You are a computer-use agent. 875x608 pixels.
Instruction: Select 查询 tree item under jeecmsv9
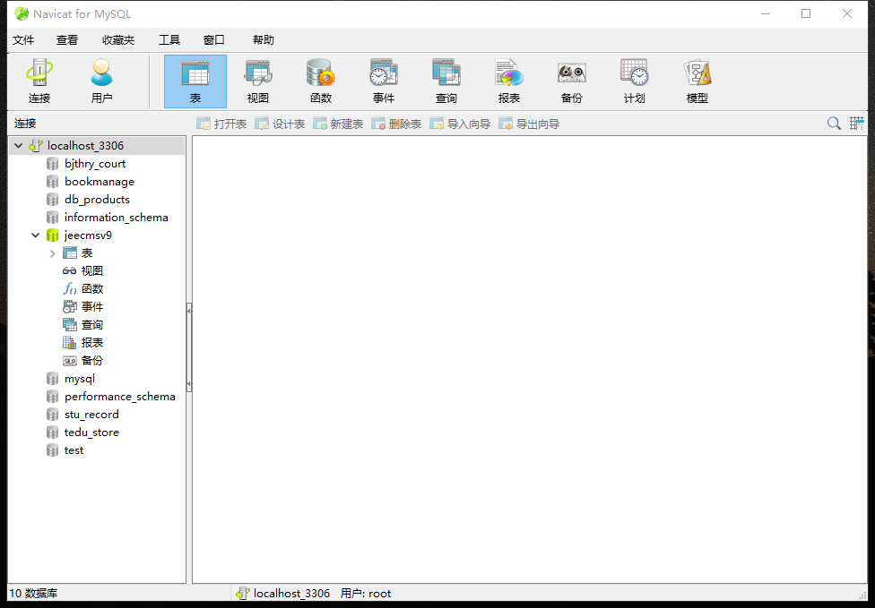tap(92, 325)
